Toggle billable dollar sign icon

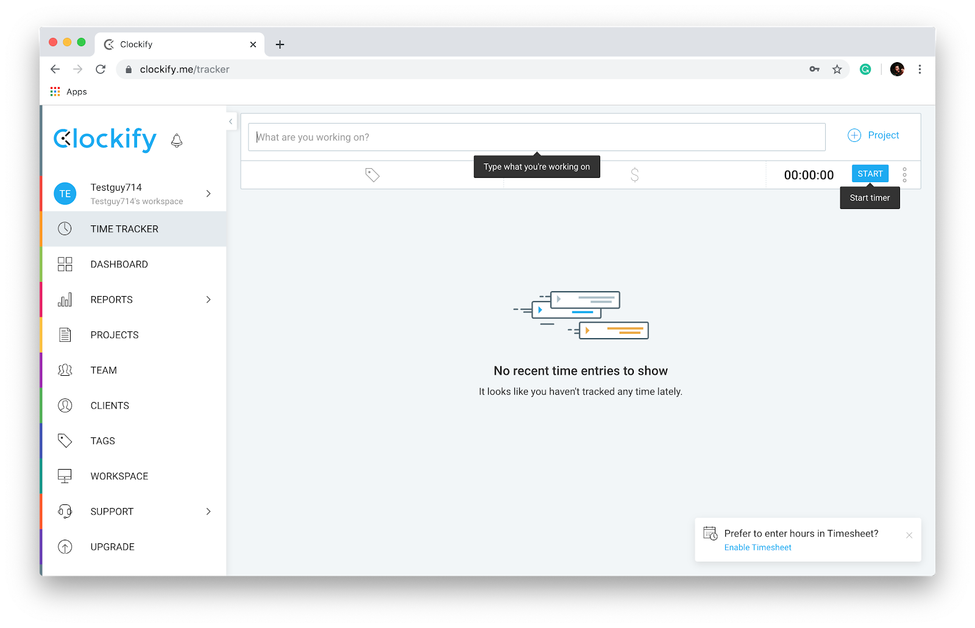[x=634, y=175]
